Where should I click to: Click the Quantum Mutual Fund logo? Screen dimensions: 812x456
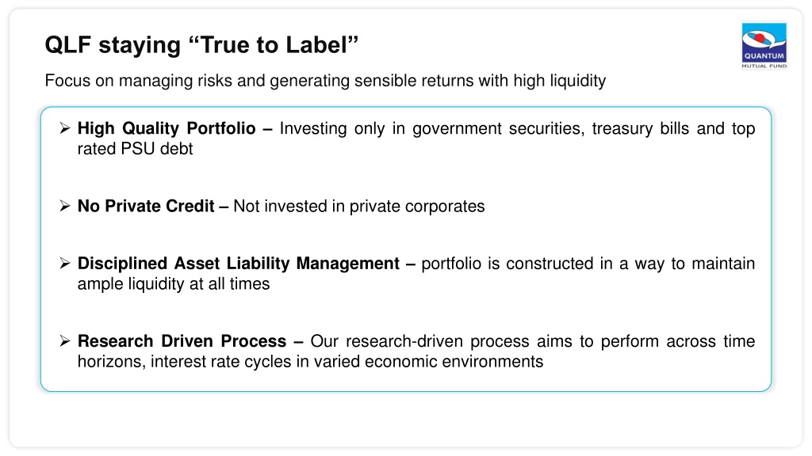coord(764,46)
